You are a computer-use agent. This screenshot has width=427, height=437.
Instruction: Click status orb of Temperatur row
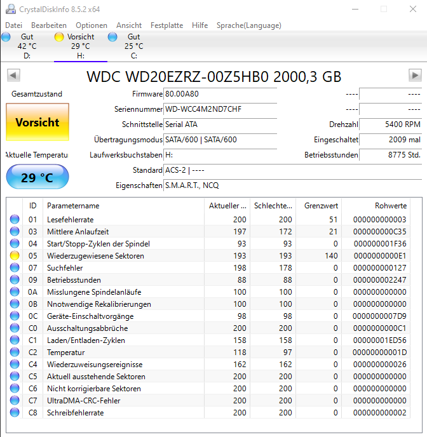(x=15, y=353)
